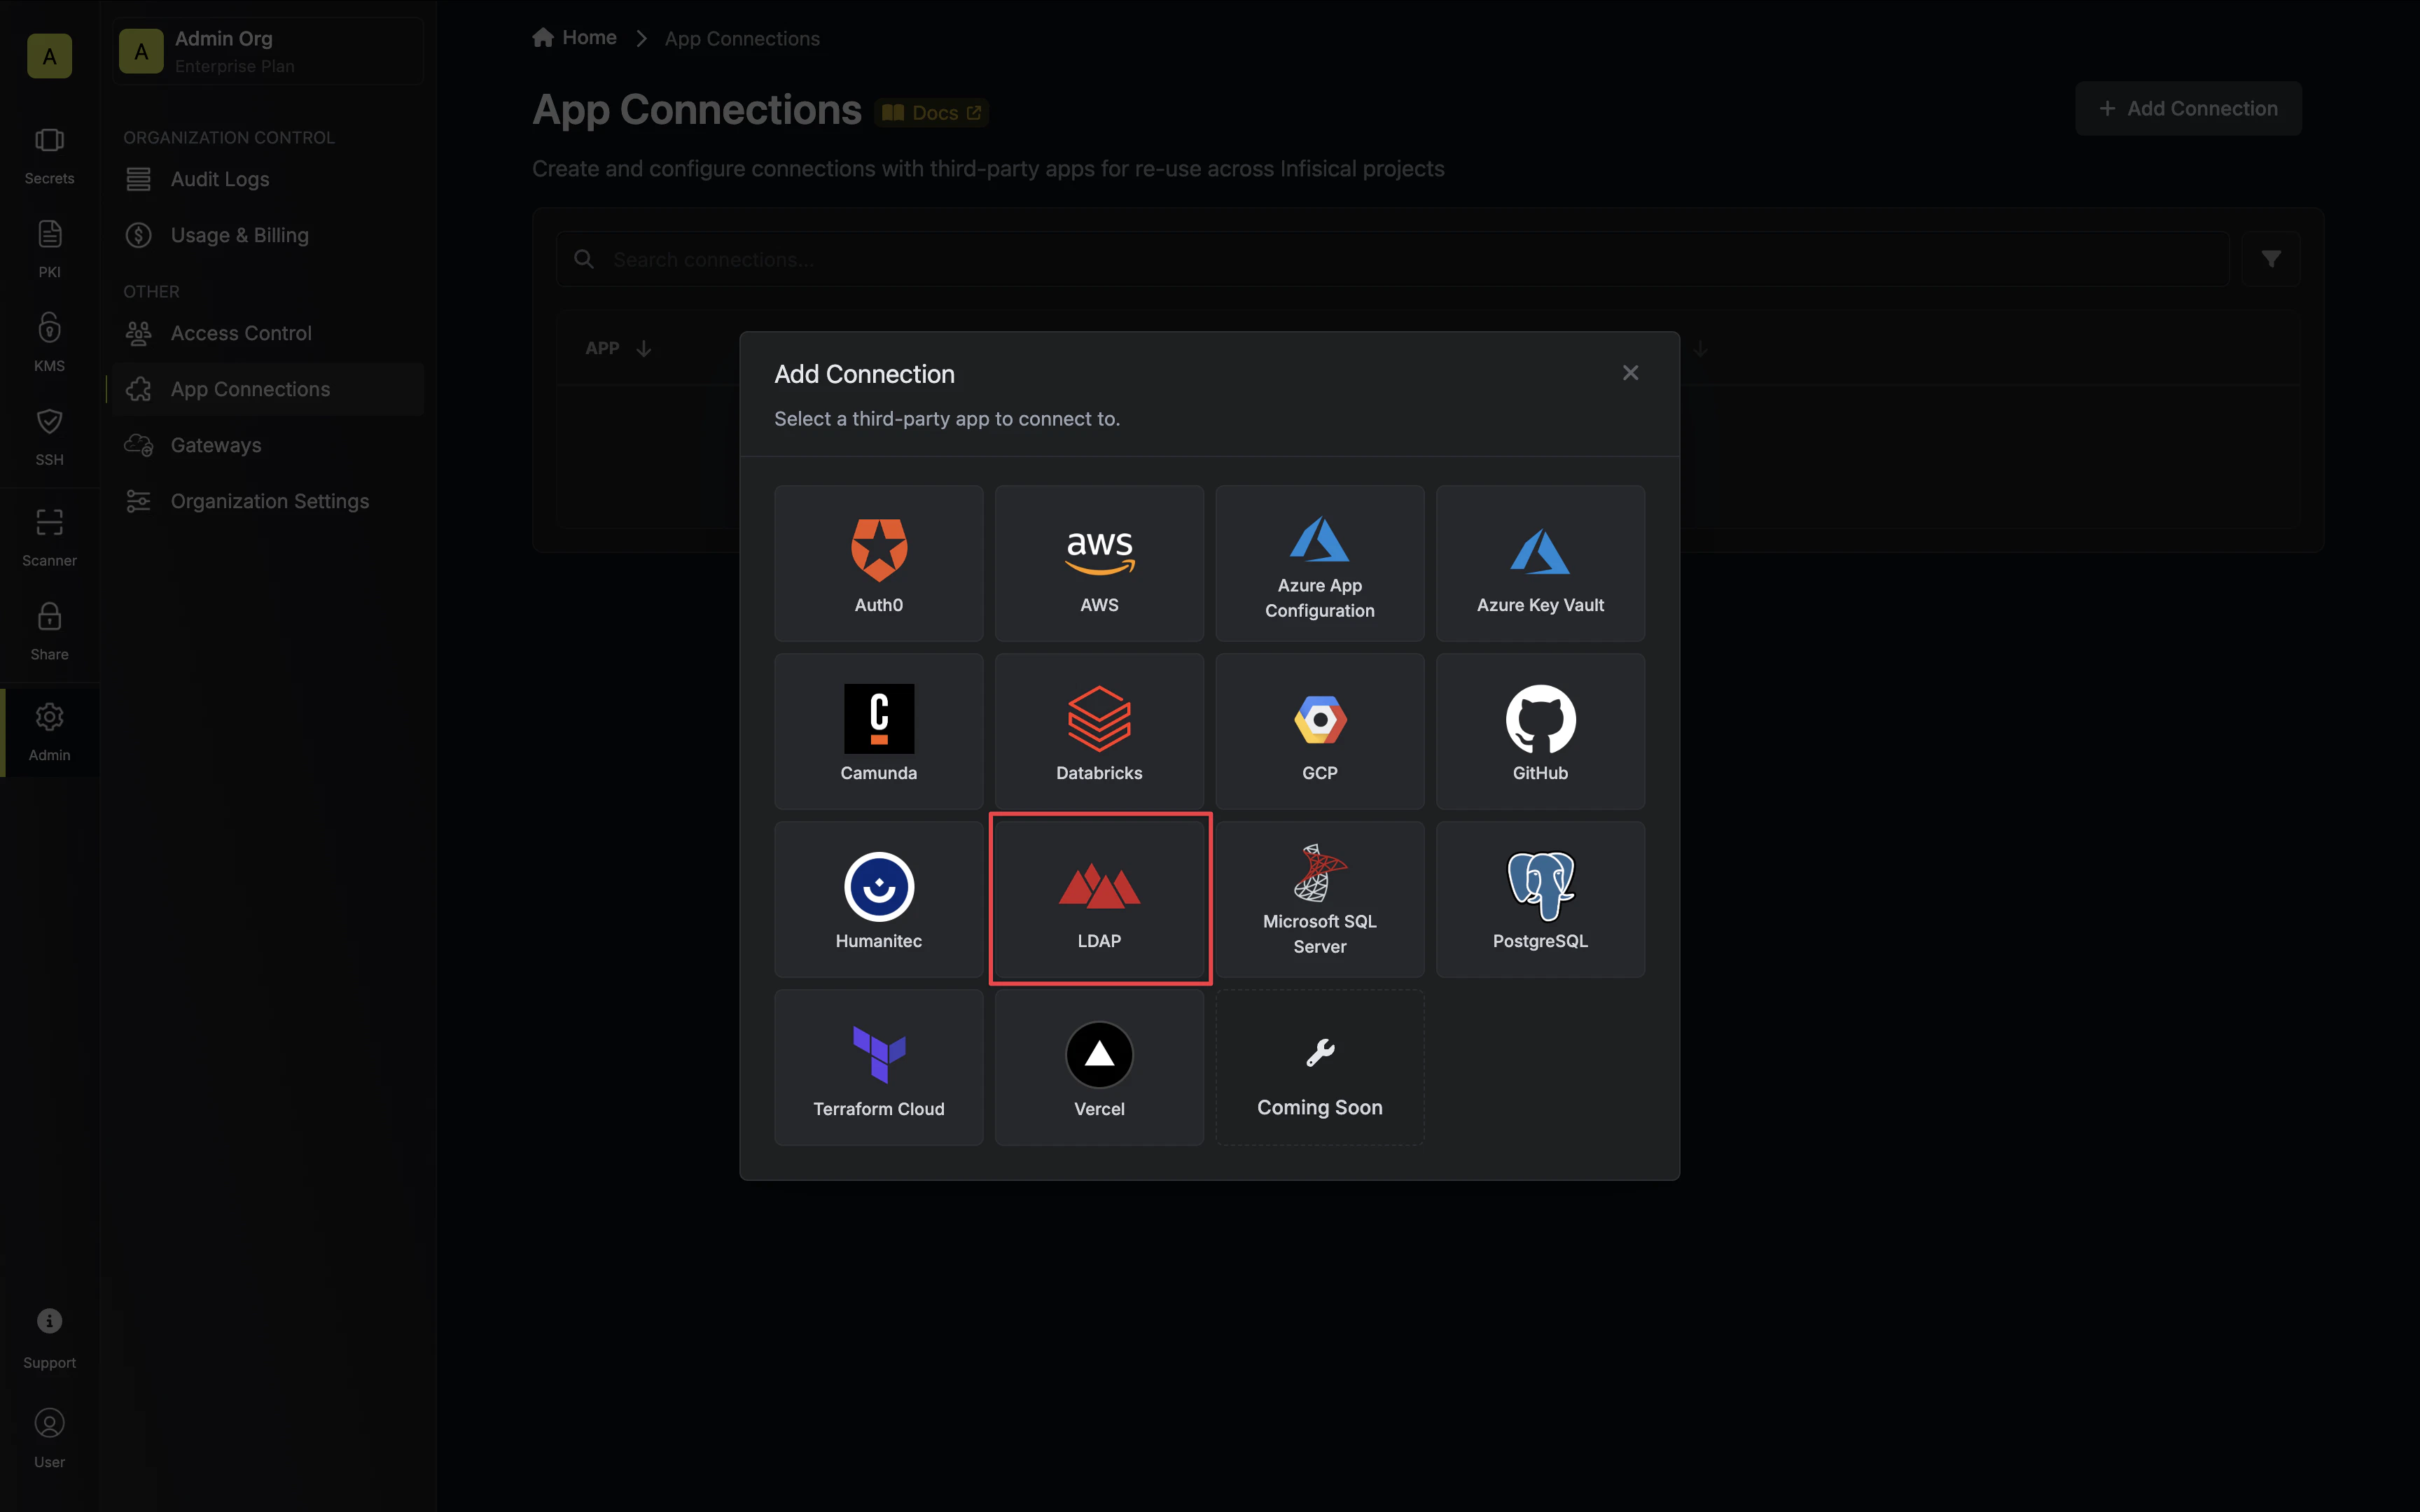2420x1512 pixels.
Task: Open the PKI section
Action: coord(49,250)
